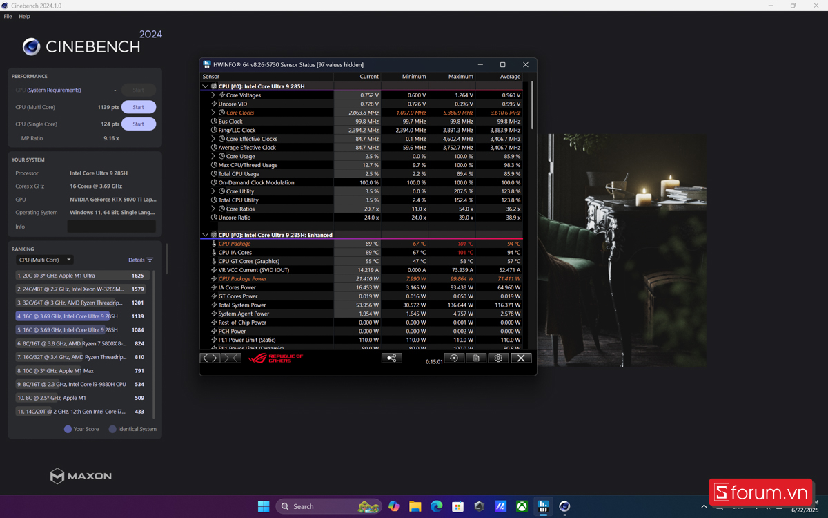Click the taskbar Search box
The image size is (828, 518).
click(x=328, y=506)
